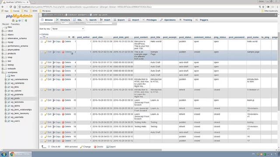Switch to the Structure tab
The height and width of the screenshot is (157, 280).
(x=63, y=20)
